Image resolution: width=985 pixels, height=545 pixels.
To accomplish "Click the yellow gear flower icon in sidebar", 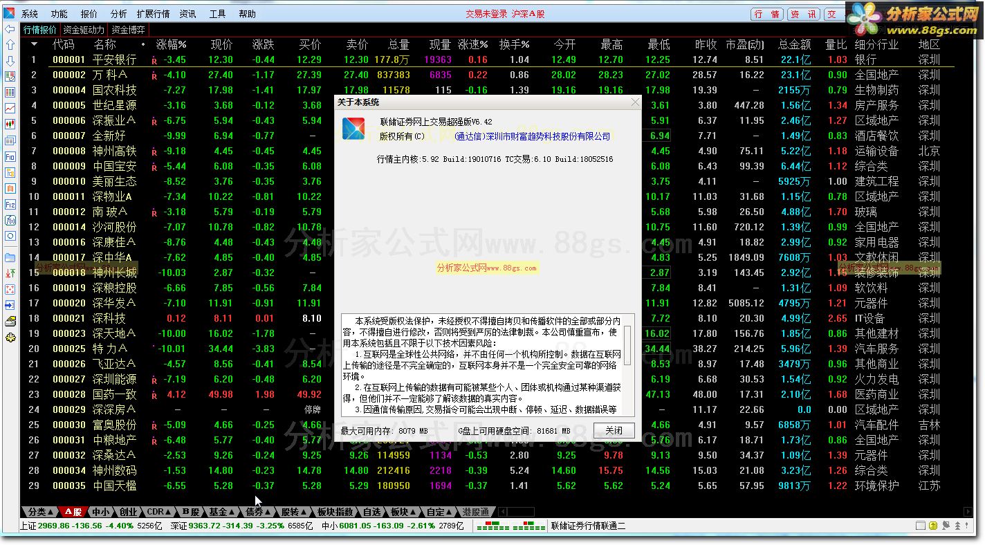I will [x=10, y=338].
